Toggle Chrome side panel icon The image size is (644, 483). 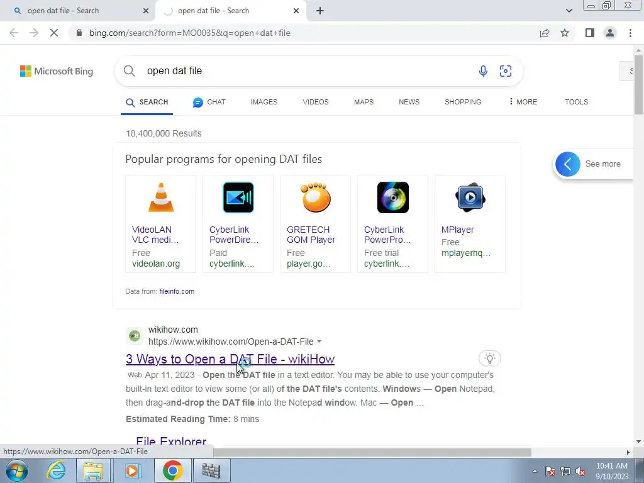click(x=590, y=33)
